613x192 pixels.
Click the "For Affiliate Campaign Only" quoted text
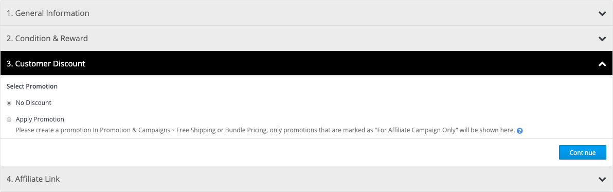(416, 130)
